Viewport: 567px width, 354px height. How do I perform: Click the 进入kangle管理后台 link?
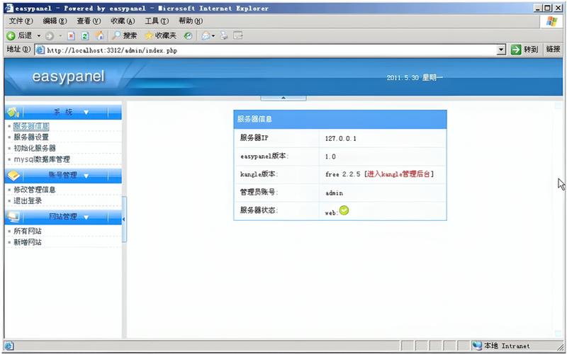[398, 174]
